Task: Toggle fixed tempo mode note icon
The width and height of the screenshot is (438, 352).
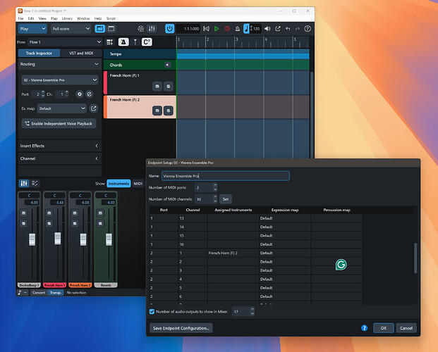Action: click(x=246, y=29)
